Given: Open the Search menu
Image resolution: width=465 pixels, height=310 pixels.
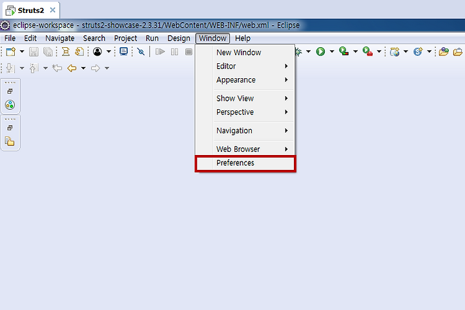Looking at the screenshot, I should [x=94, y=38].
